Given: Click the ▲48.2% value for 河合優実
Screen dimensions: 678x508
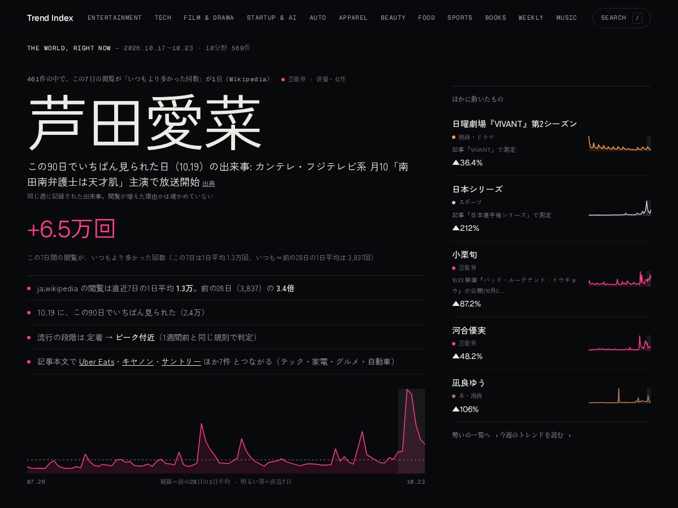Looking at the screenshot, I should coord(467,356).
